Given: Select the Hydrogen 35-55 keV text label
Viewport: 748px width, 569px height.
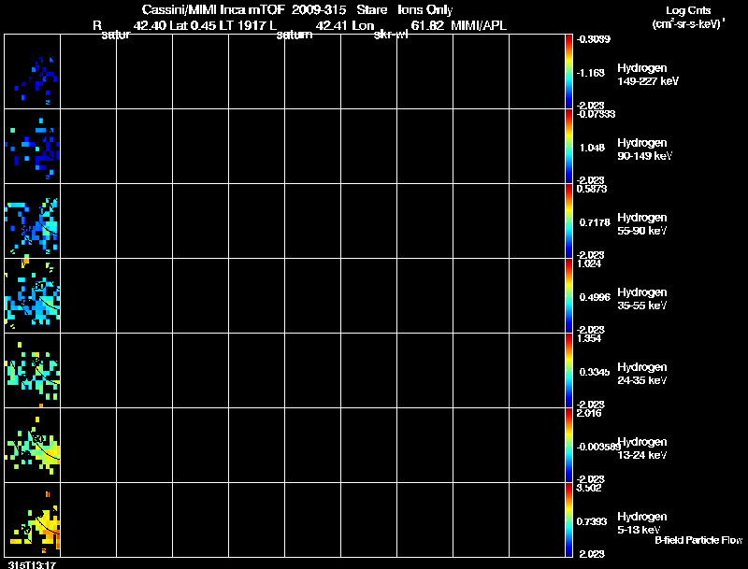Looking at the screenshot, I should [x=642, y=299].
